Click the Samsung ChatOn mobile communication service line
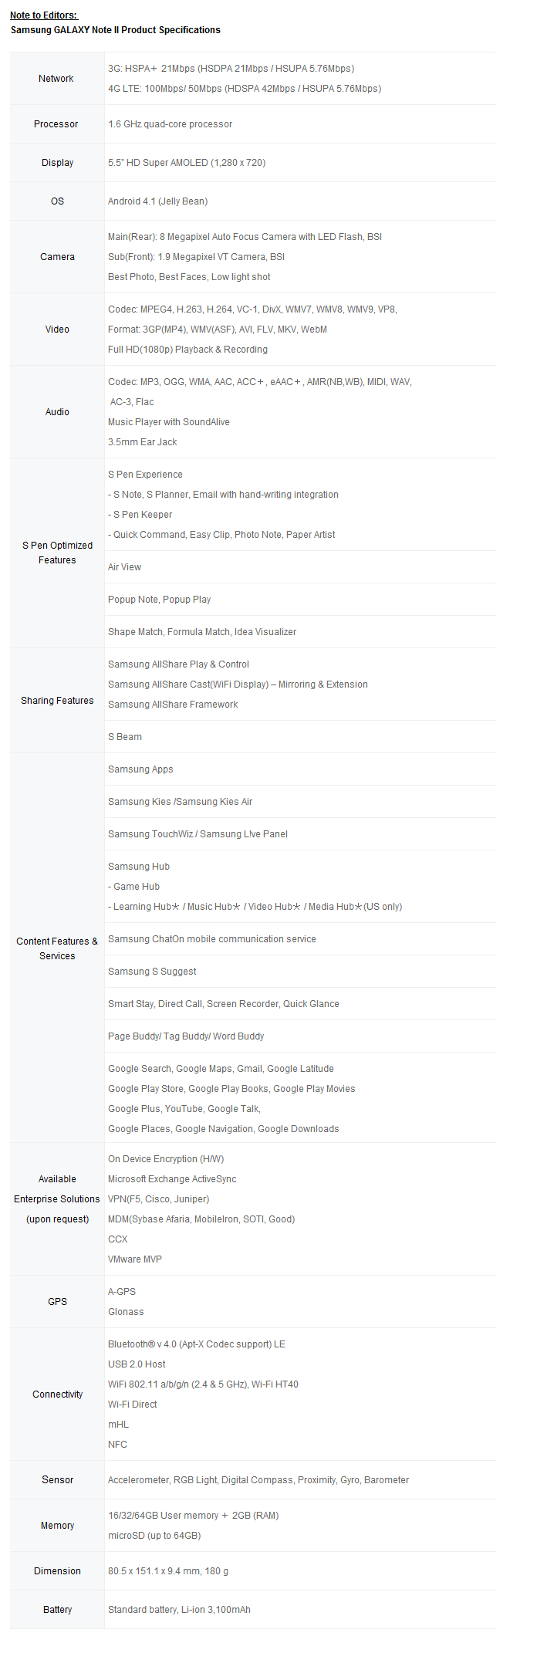537x1670 pixels. (212, 939)
